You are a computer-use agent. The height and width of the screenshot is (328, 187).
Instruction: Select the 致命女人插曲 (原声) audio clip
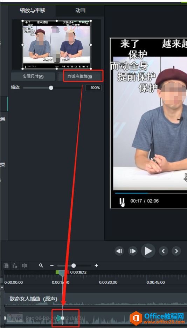[x=96, y=299]
